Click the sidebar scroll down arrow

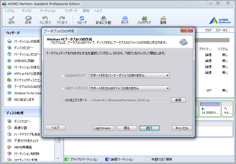pyautogui.click(x=58, y=158)
